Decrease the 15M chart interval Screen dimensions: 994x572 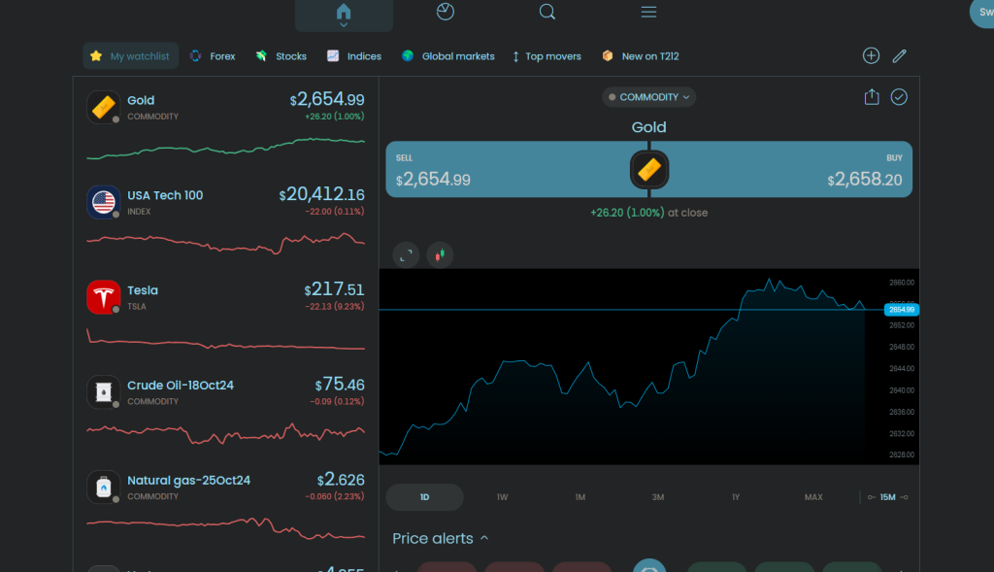click(x=871, y=497)
